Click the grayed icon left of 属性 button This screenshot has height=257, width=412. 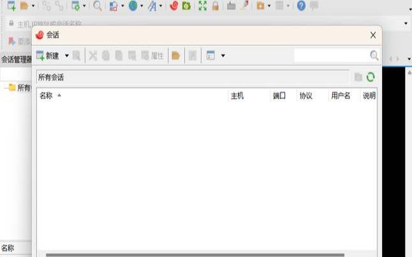tap(132, 55)
